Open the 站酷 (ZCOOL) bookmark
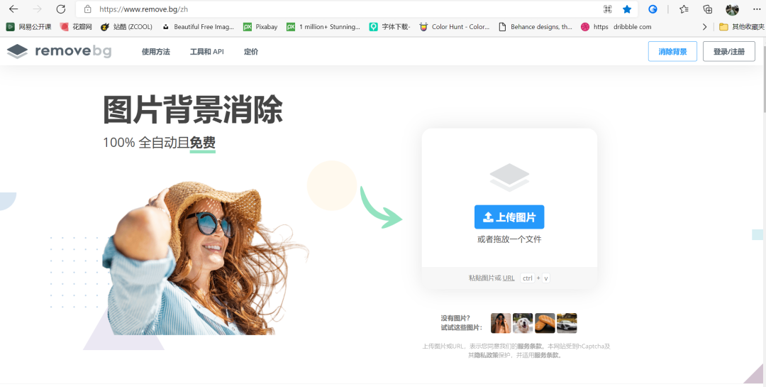This screenshot has height=387, width=766. (126, 27)
